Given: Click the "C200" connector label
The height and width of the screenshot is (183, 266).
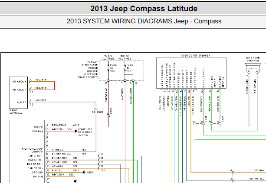Looking at the screenshot, I should click(x=100, y=112).
